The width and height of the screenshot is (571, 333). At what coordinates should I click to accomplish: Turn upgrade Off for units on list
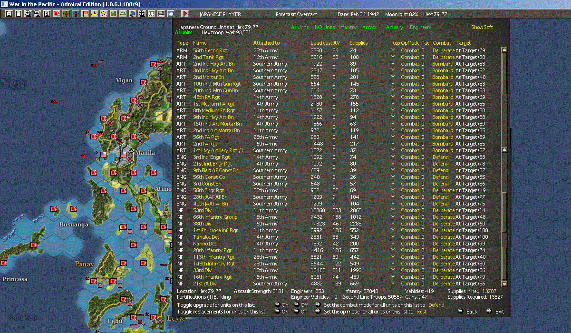point(296,305)
